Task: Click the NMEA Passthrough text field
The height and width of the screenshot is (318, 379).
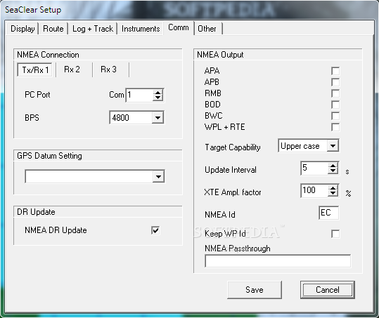Action: click(x=278, y=261)
